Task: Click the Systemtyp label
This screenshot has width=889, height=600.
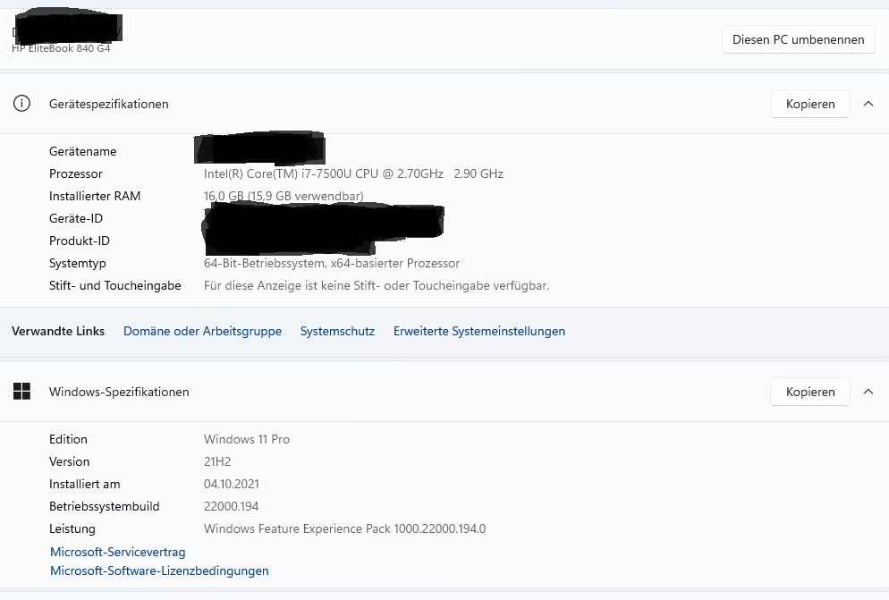Action: click(x=78, y=263)
